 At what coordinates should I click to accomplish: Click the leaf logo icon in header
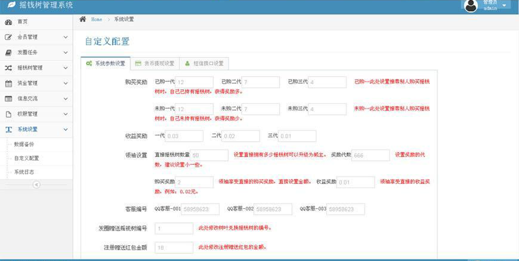click(12, 5)
